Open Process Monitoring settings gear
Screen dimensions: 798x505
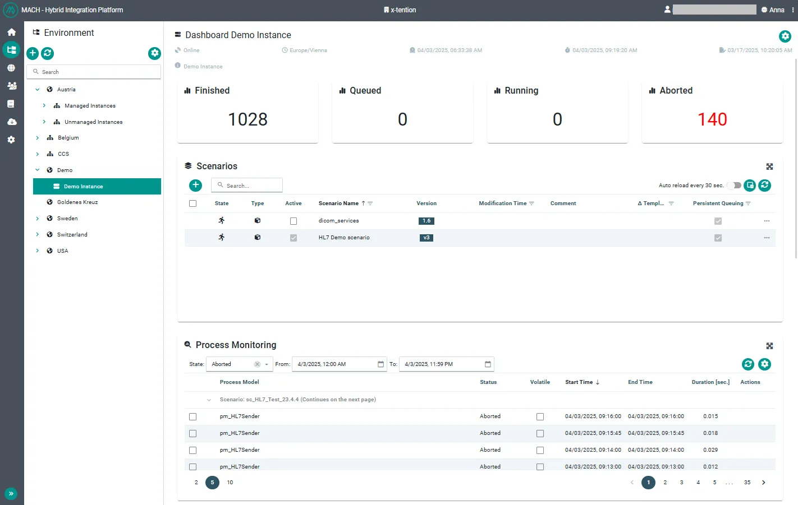click(764, 364)
